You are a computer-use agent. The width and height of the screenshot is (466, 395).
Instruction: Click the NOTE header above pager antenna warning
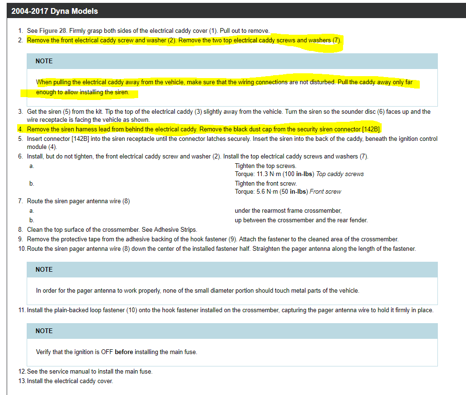tap(44, 270)
